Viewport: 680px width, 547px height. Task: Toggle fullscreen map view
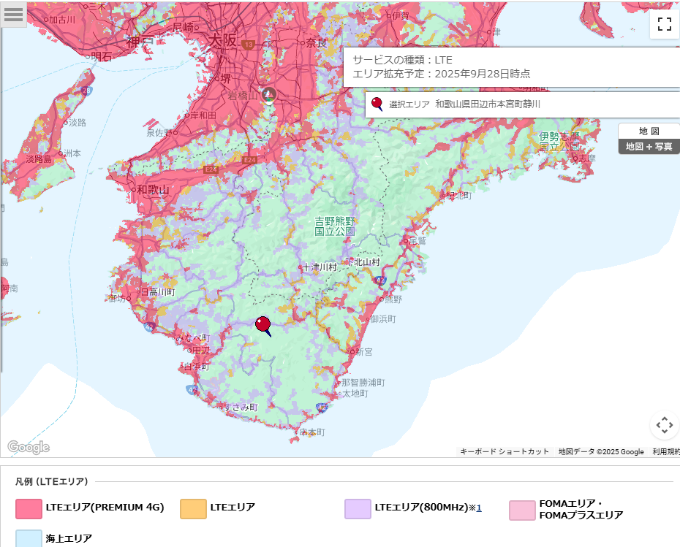coord(664,24)
